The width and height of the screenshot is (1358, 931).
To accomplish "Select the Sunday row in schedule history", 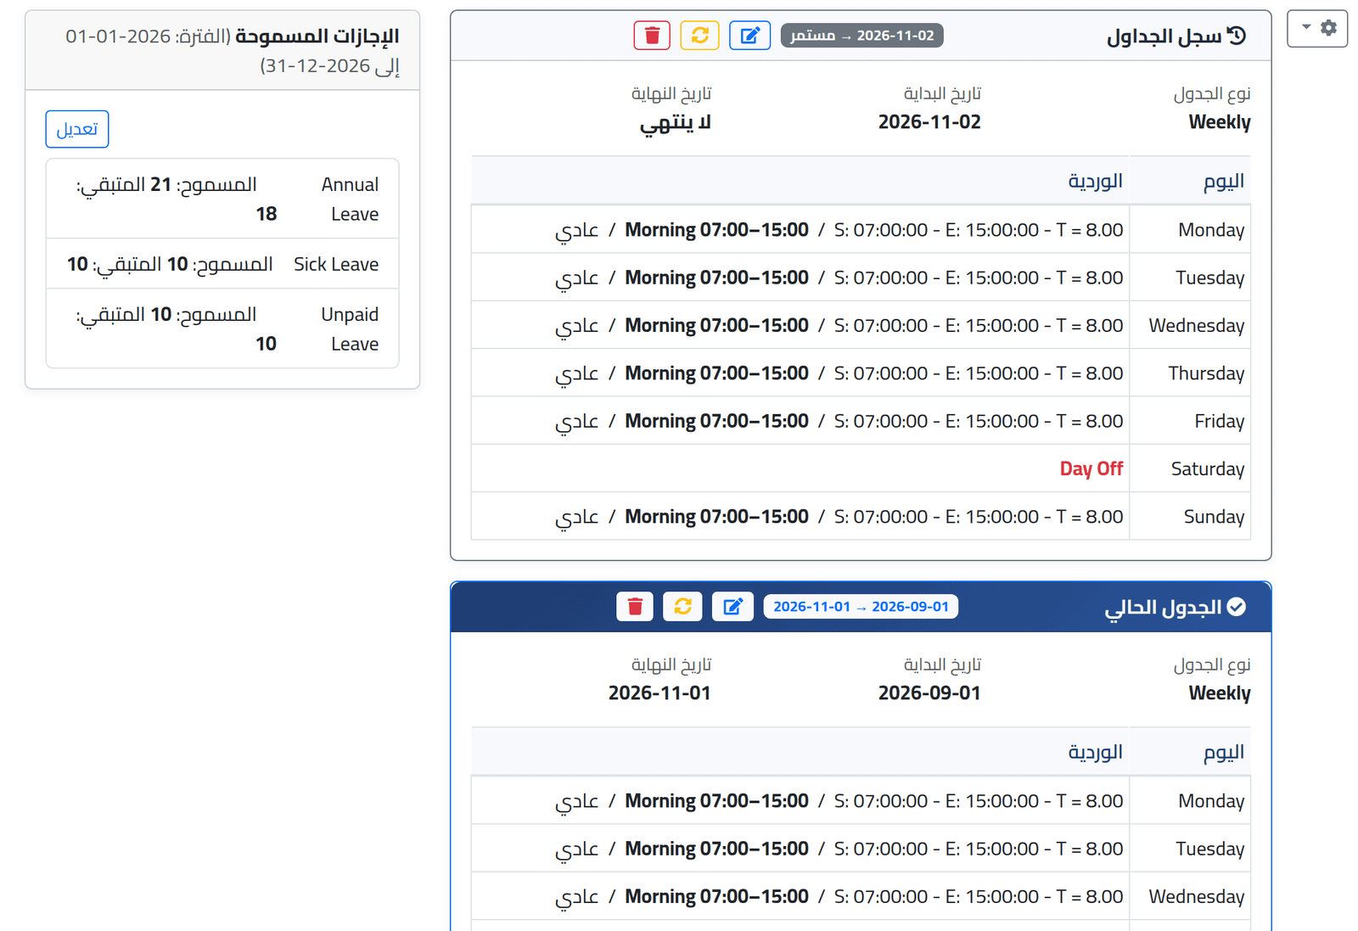I will [861, 516].
